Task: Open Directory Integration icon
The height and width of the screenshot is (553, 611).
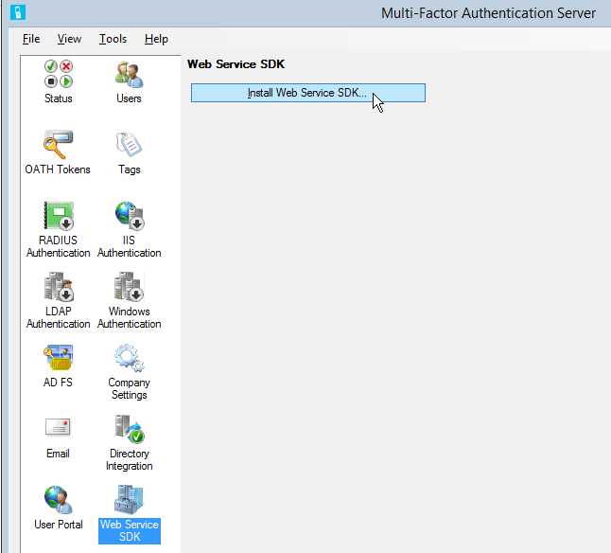Action: (130, 429)
